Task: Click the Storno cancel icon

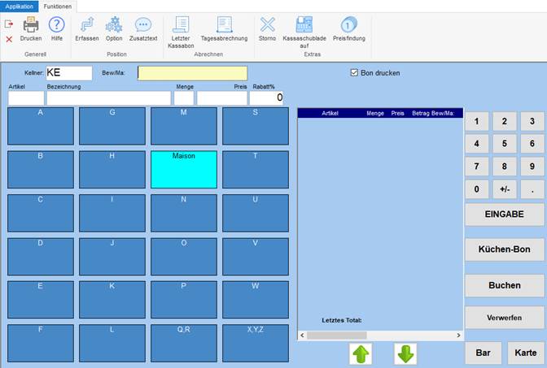Action: click(267, 27)
